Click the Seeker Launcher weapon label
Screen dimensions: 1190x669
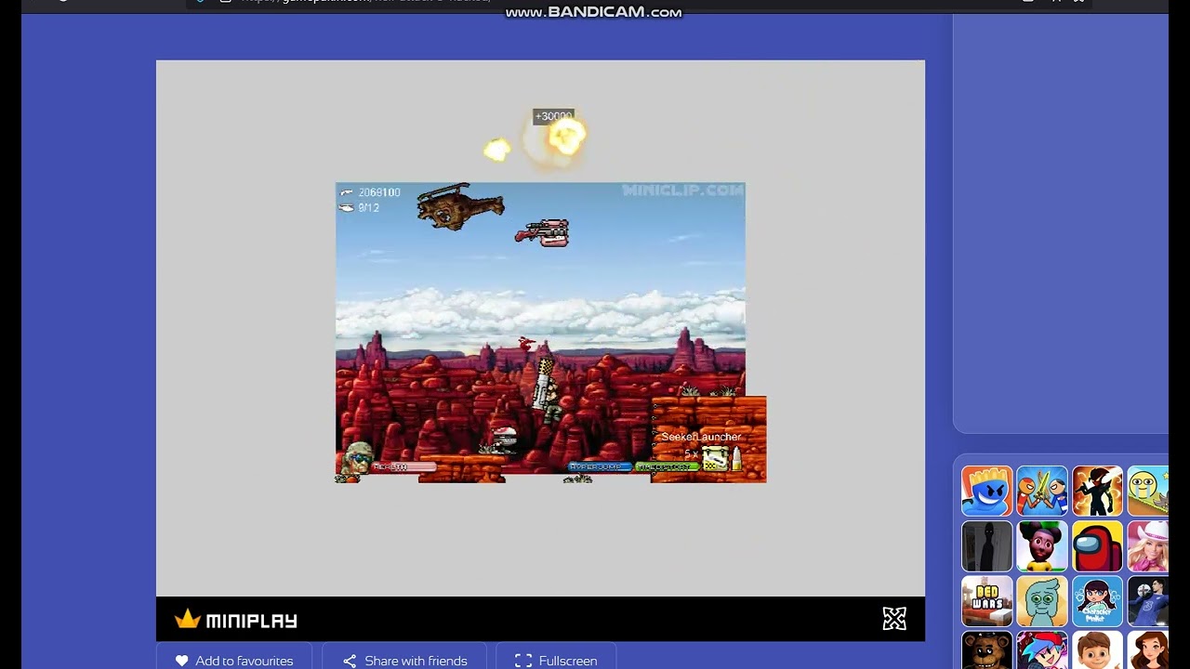701,437
